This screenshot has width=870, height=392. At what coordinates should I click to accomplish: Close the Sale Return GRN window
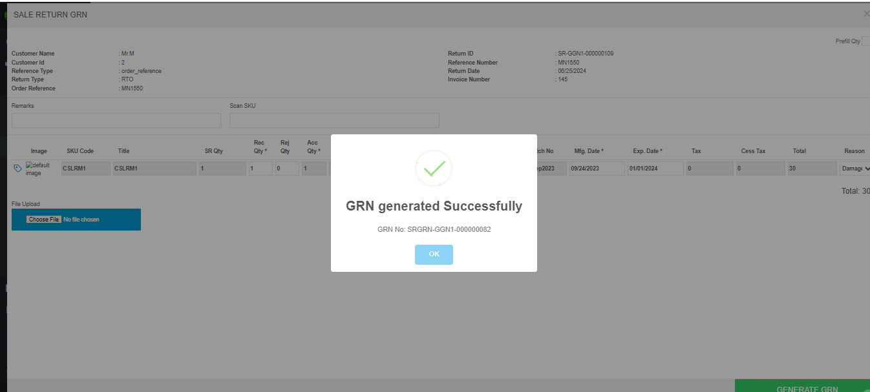pos(866,14)
